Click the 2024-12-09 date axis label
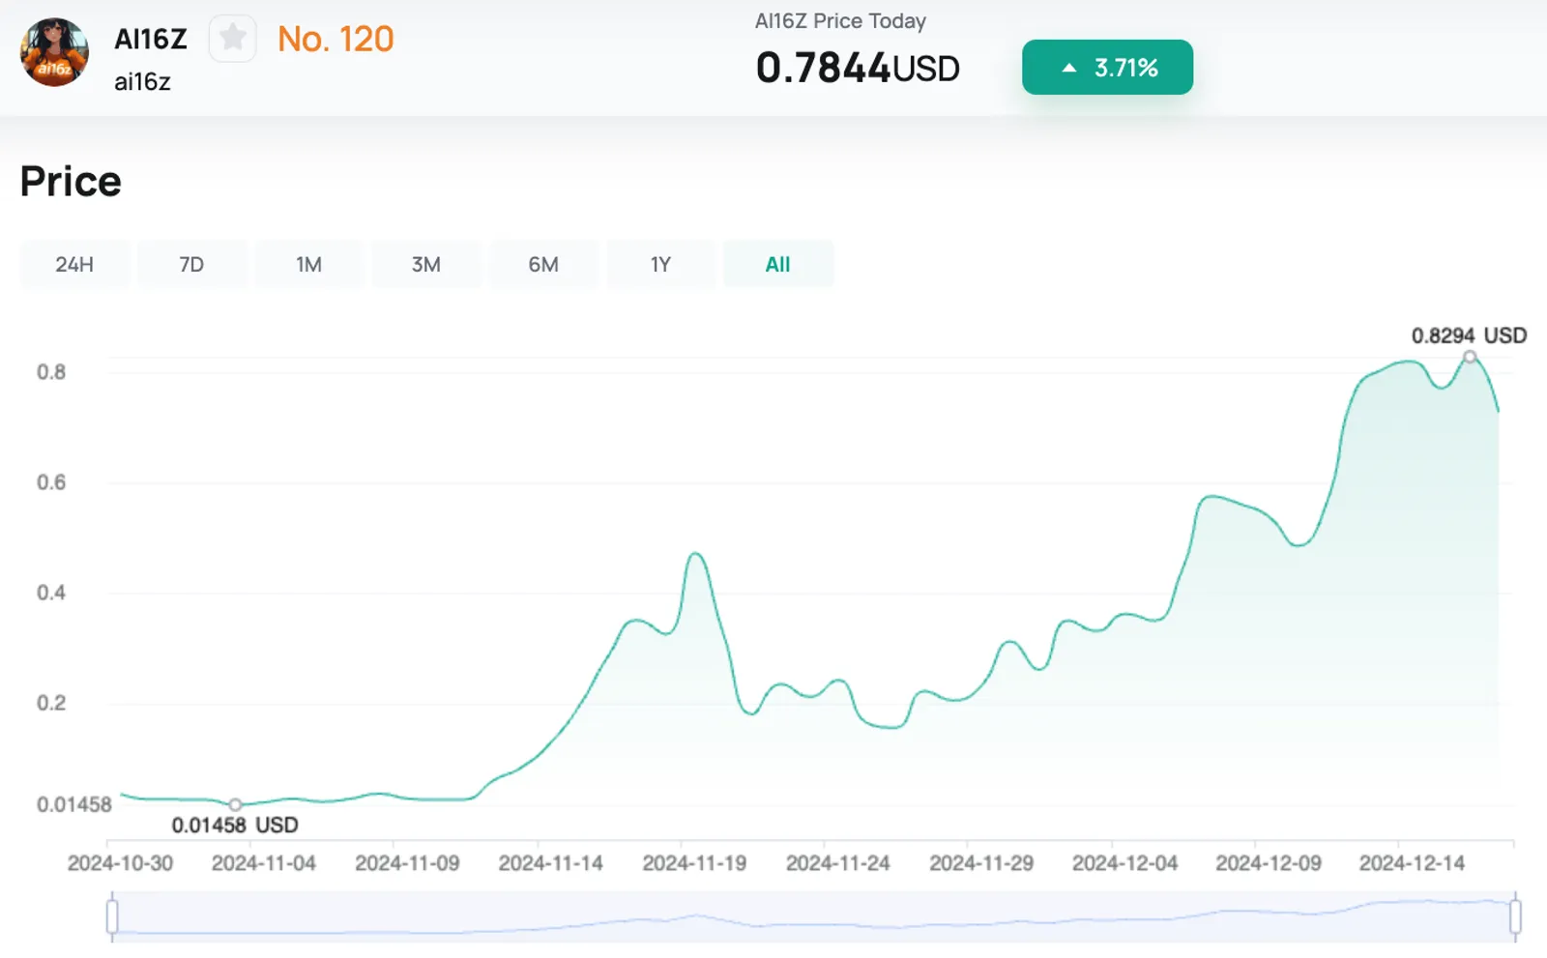Image resolution: width=1547 pixels, height=958 pixels. pyautogui.click(x=1269, y=863)
